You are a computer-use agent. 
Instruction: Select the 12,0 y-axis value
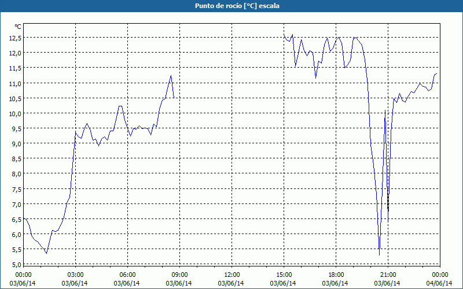tap(15, 53)
